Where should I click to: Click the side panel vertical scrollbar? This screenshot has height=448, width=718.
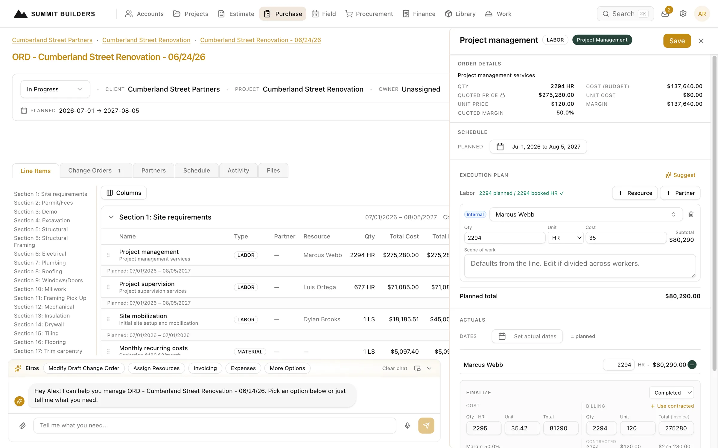[x=714, y=213]
